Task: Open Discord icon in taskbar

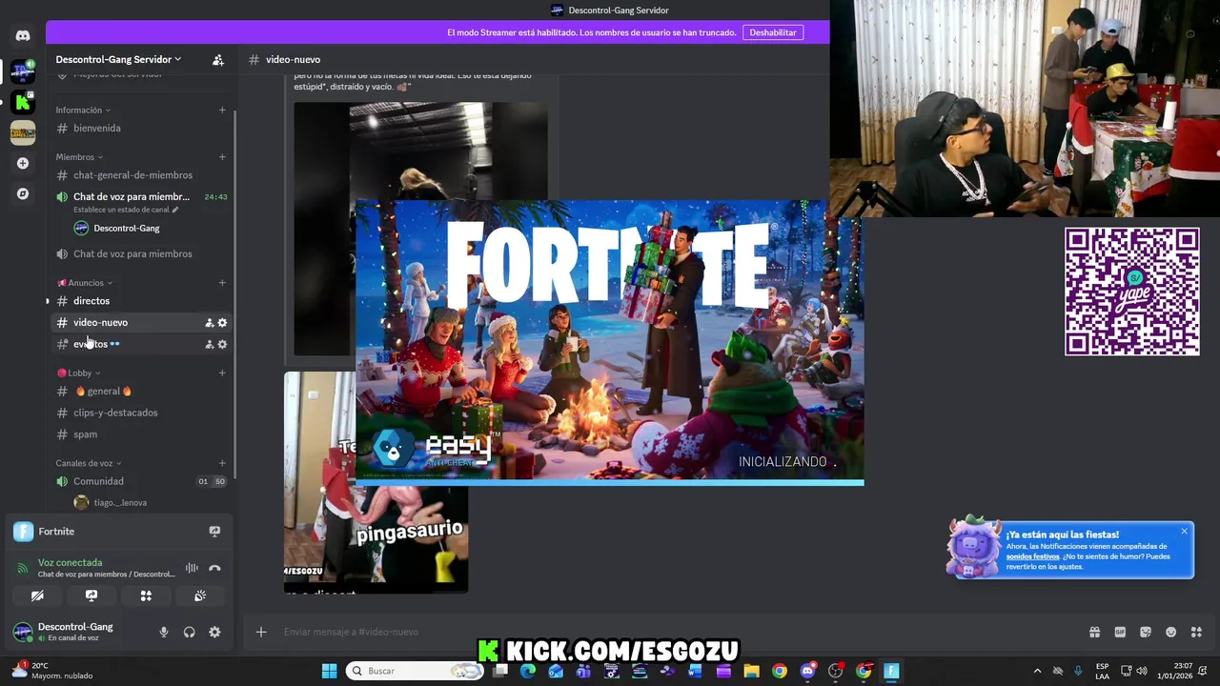Action: click(807, 671)
